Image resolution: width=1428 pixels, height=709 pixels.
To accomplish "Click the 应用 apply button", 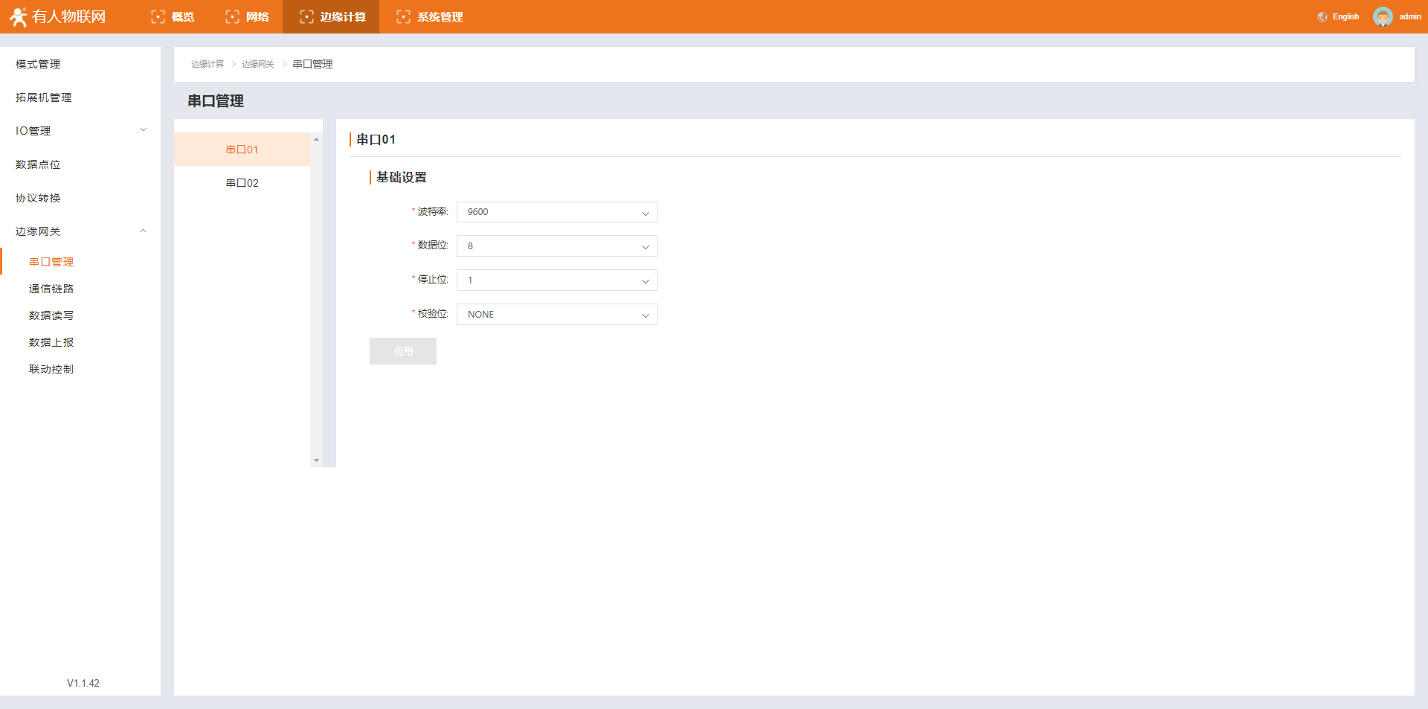I will click(402, 351).
